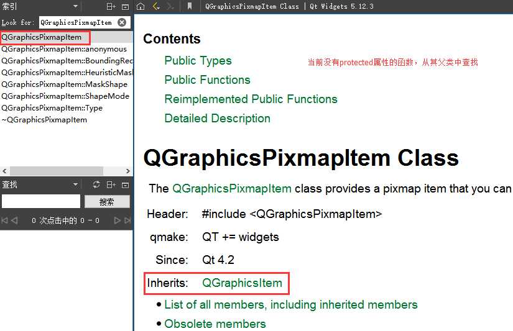Click the close-pane icon in the 查找 header
This screenshot has height=331, width=513.
tap(126, 185)
